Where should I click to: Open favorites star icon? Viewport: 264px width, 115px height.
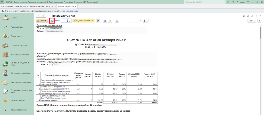tap(237, 2)
